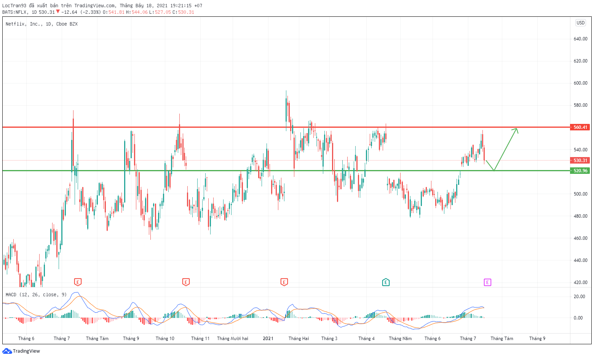The width and height of the screenshot is (594, 358).
Task: Click the MACD 20.00 axis label
Action: coord(579,297)
